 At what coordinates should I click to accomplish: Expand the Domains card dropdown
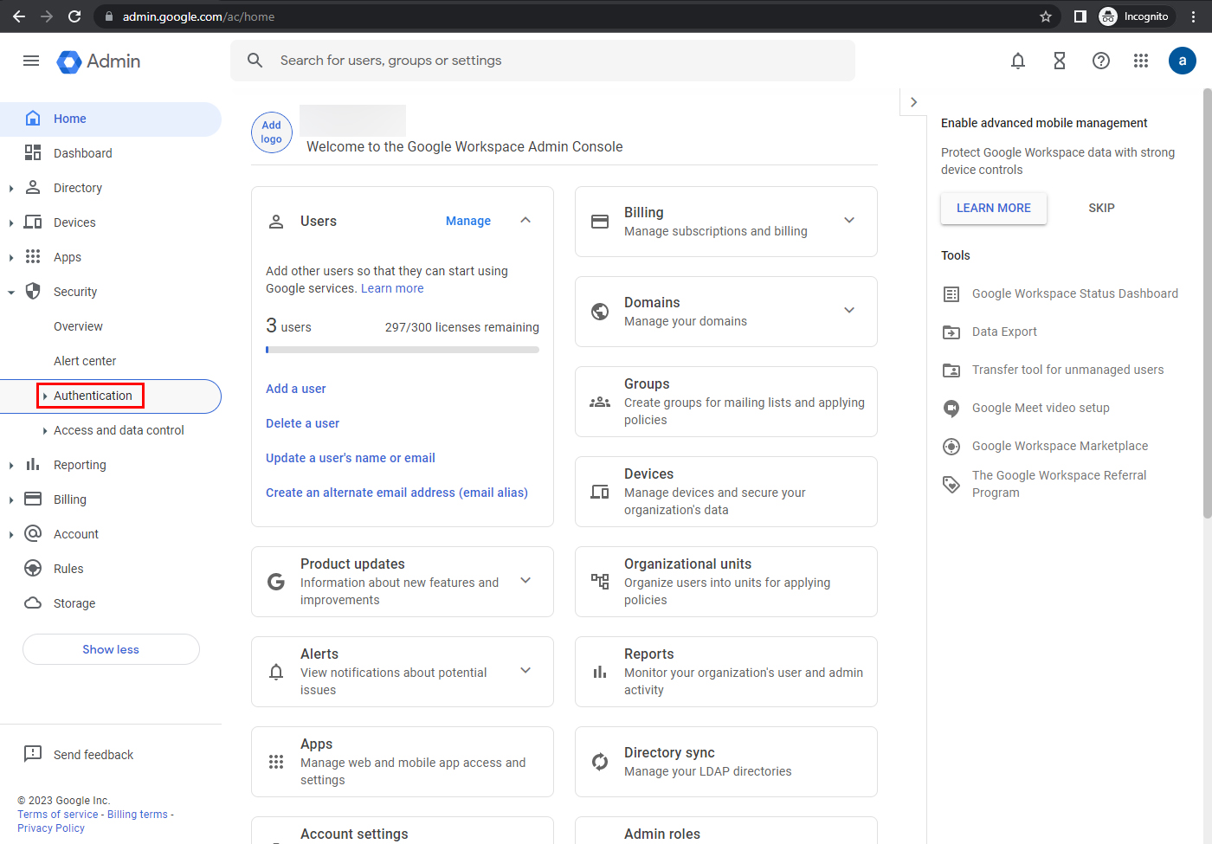(x=849, y=311)
